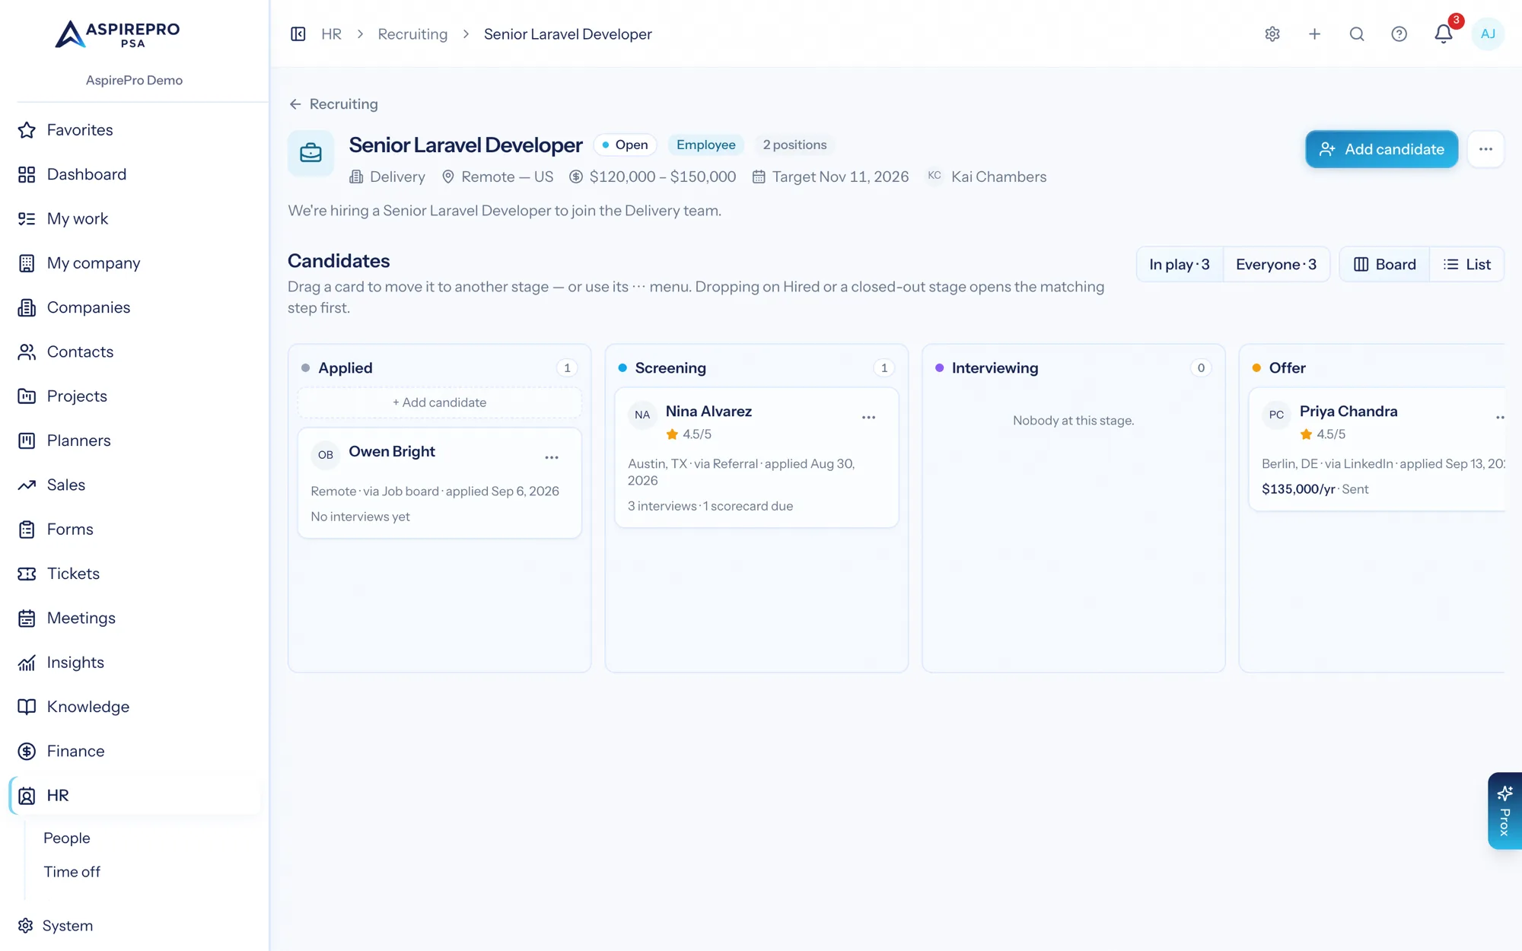Open Priya Chandra candidate name
1522x951 pixels.
click(1348, 411)
